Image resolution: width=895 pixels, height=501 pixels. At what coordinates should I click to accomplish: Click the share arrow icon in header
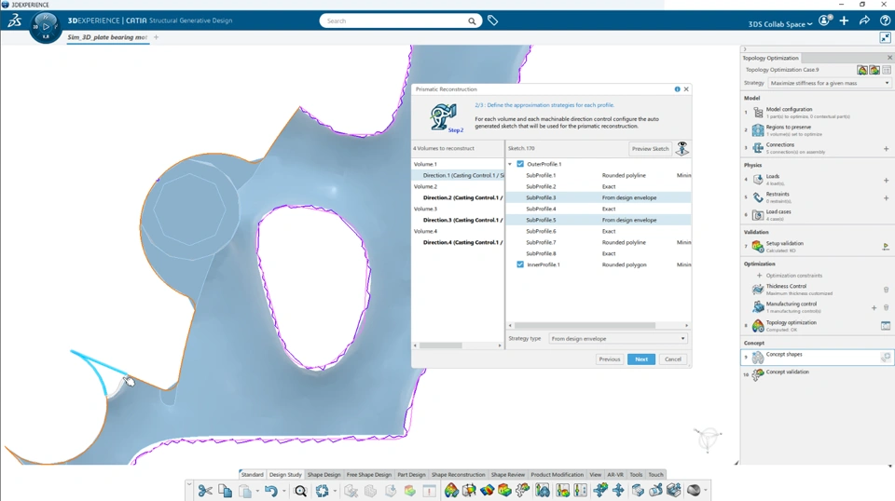(865, 21)
